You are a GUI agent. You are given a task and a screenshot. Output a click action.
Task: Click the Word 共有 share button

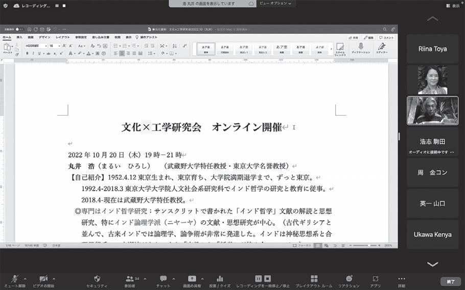point(353,38)
